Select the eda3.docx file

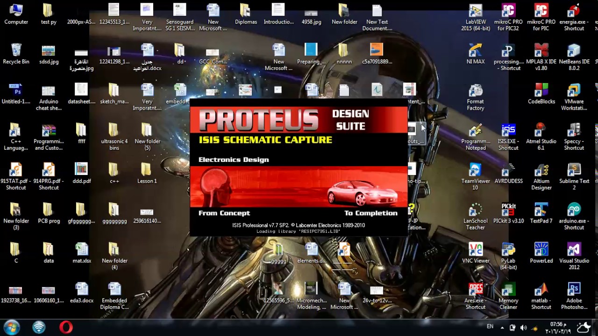tap(81, 293)
